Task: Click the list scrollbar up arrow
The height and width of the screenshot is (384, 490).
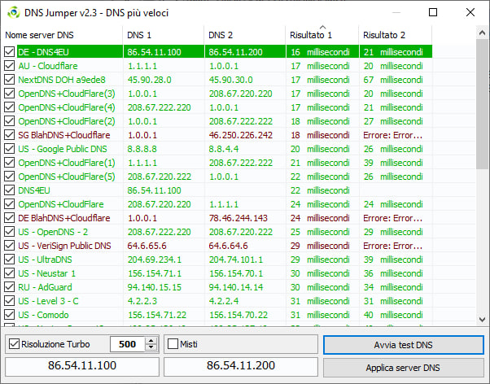Action: point(482,33)
